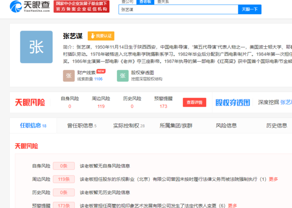
Task: Open the 曾任职信息 5 tab
Action: [x=82, y=126]
